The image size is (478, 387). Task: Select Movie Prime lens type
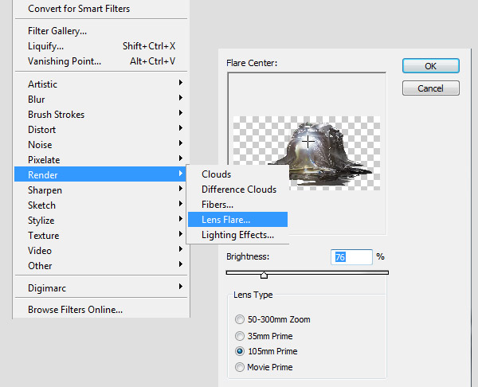(x=264, y=367)
